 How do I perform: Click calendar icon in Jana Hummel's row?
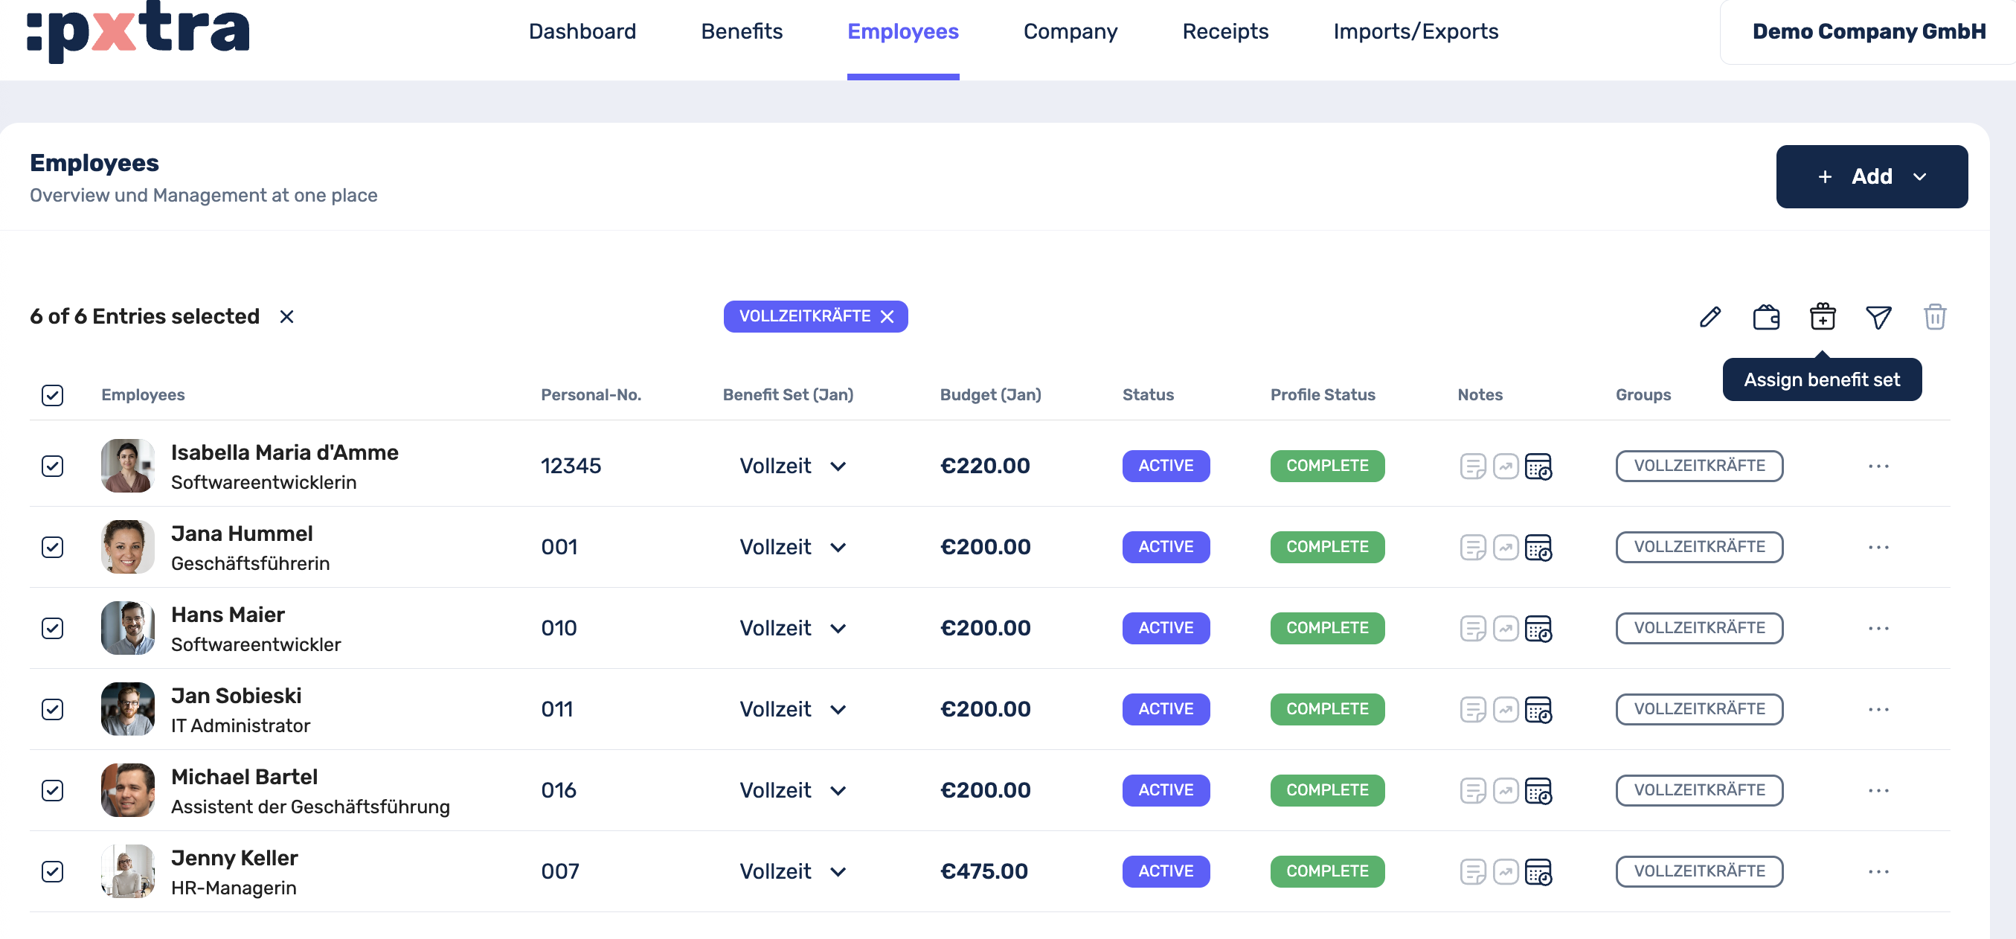(x=1538, y=548)
